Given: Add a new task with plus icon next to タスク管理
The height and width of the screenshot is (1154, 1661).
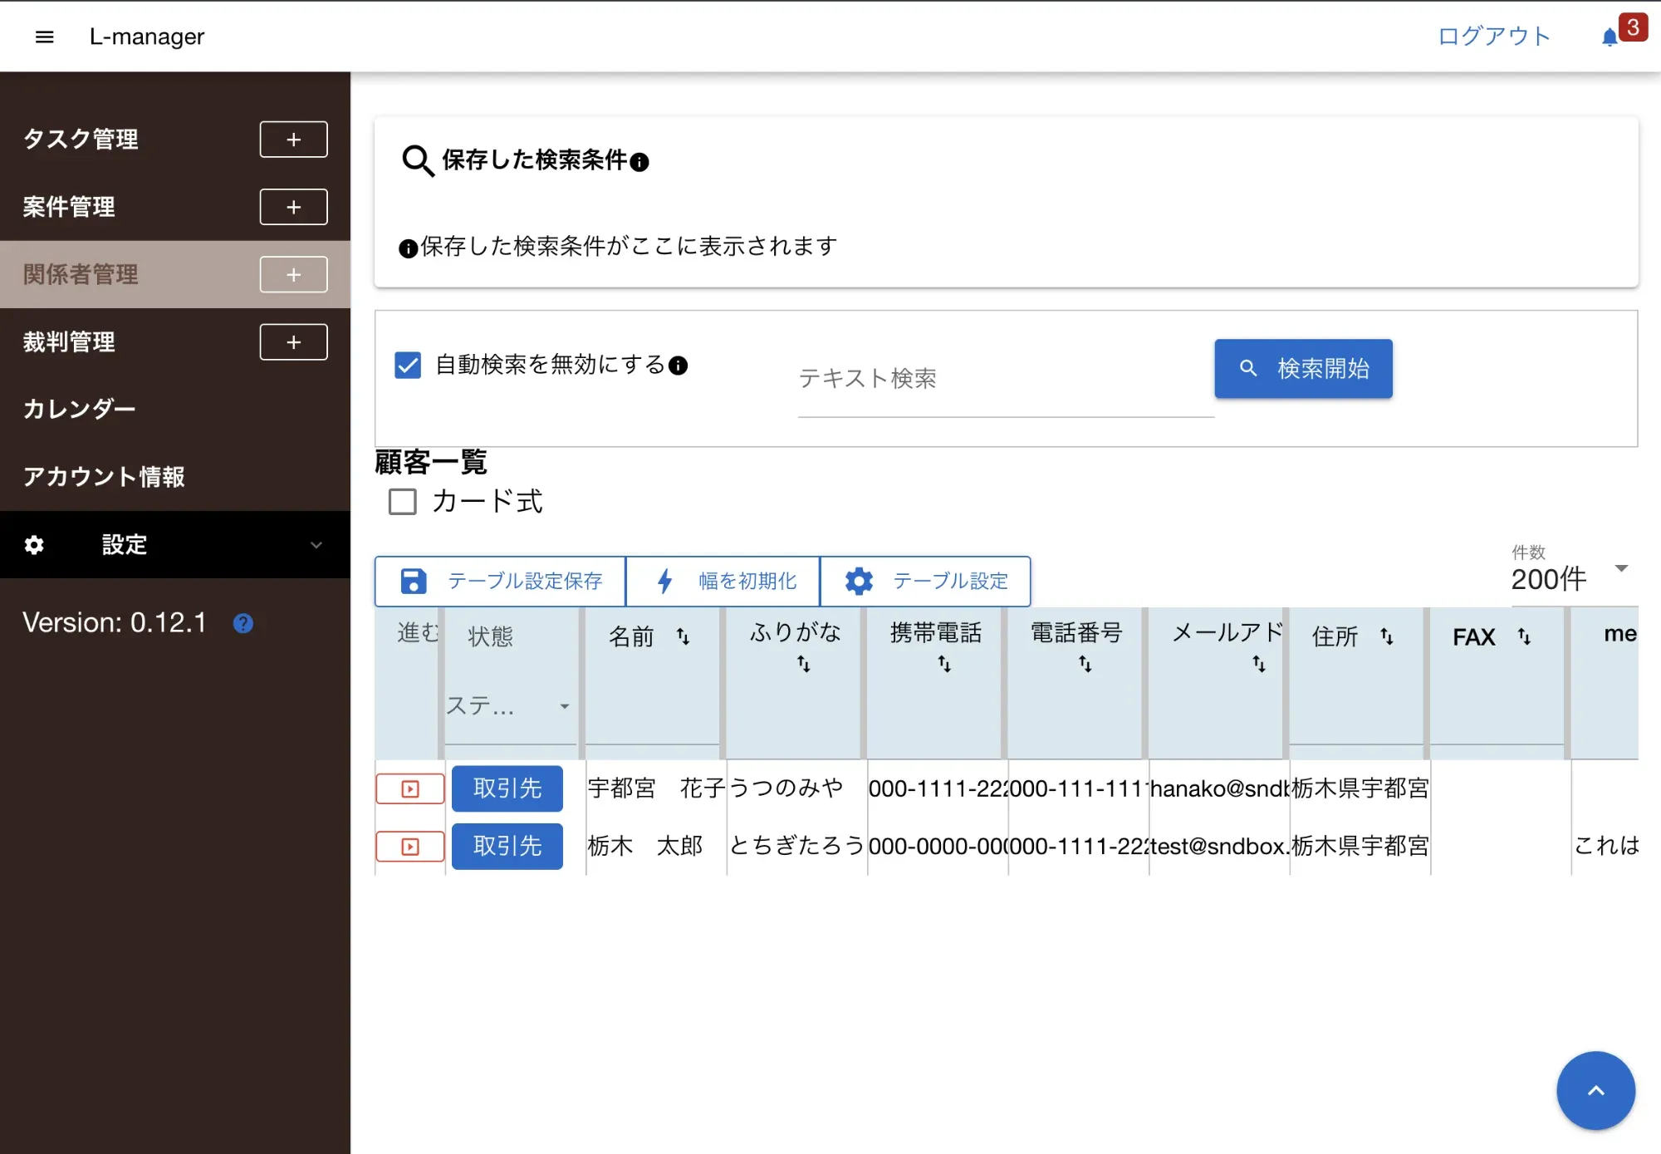Looking at the screenshot, I should (293, 140).
